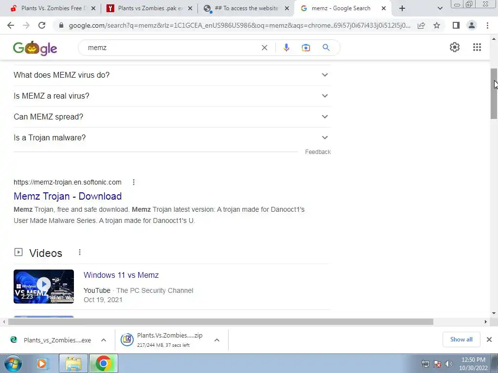Click the vertical scrollbar thumb
The image size is (498, 373).
494,94
